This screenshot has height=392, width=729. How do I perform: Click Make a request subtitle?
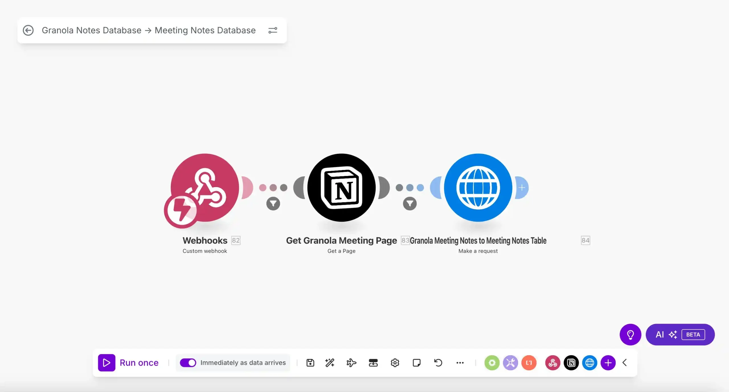point(478,251)
